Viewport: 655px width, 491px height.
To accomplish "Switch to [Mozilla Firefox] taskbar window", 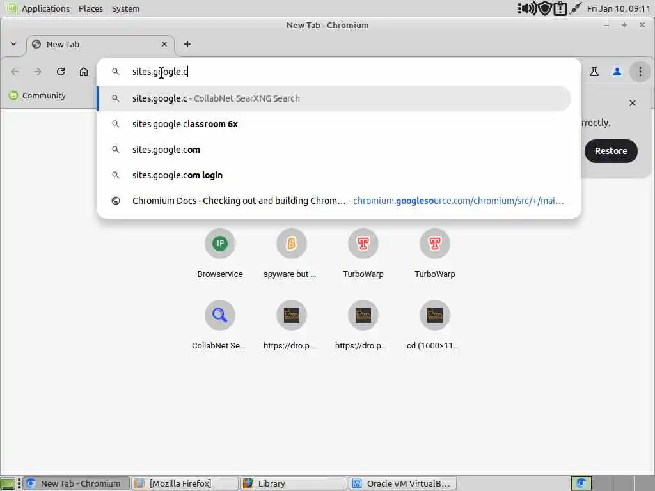I will coord(185,483).
